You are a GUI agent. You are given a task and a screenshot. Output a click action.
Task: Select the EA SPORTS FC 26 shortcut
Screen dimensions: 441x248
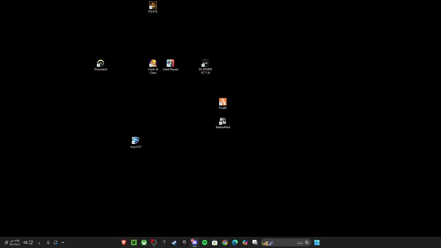(x=205, y=67)
